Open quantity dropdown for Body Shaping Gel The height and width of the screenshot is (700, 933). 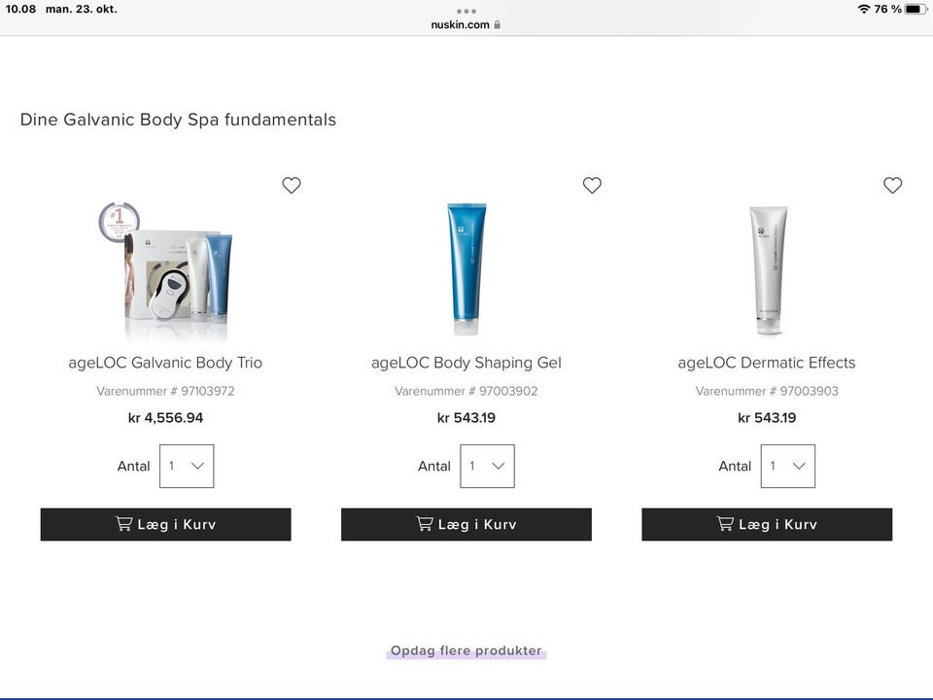(x=487, y=466)
